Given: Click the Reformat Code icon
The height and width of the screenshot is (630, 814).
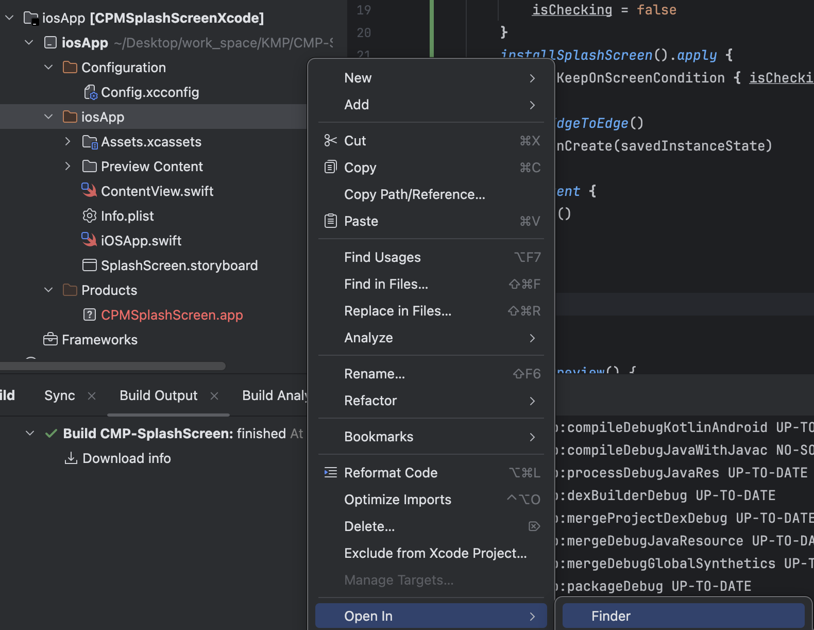Looking at the screenshot, I should (x=330, y=472).
